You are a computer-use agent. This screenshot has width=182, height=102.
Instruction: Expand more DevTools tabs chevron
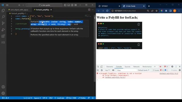click(155, 67)
